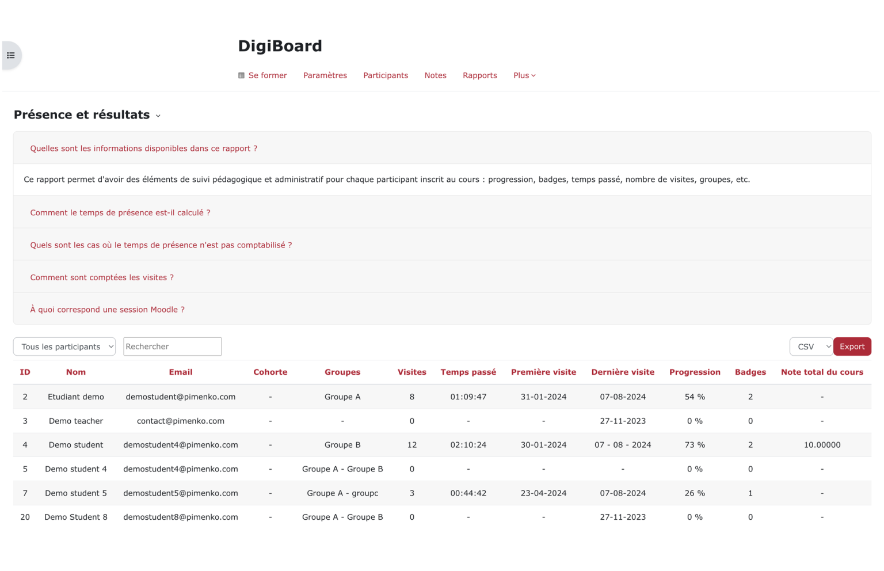Collapse the Présence et résultats section
This screenshot has height=571, width=884.
158,115
